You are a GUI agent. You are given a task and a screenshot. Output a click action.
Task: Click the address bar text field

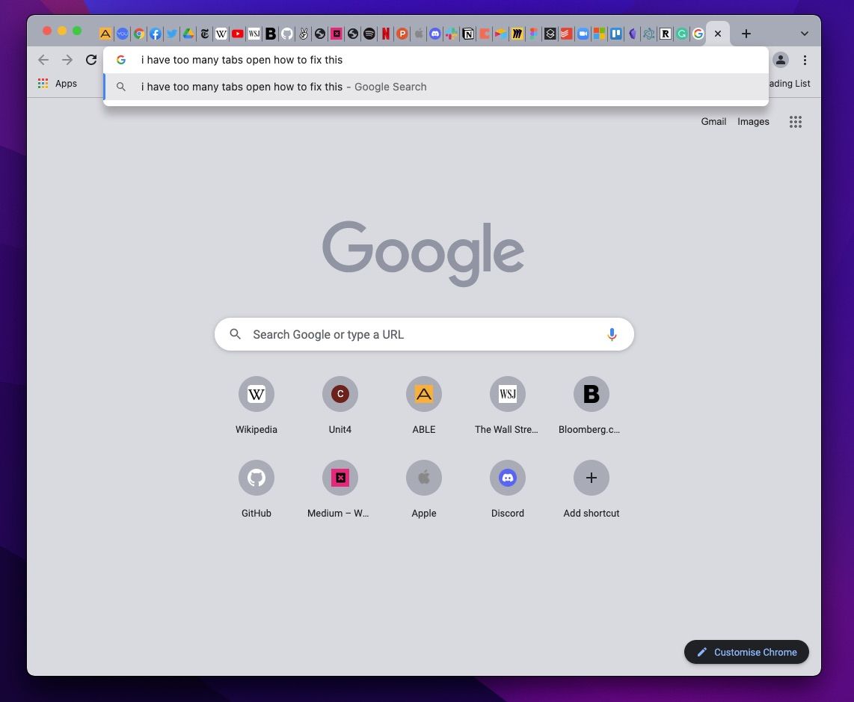pos(436,60)
